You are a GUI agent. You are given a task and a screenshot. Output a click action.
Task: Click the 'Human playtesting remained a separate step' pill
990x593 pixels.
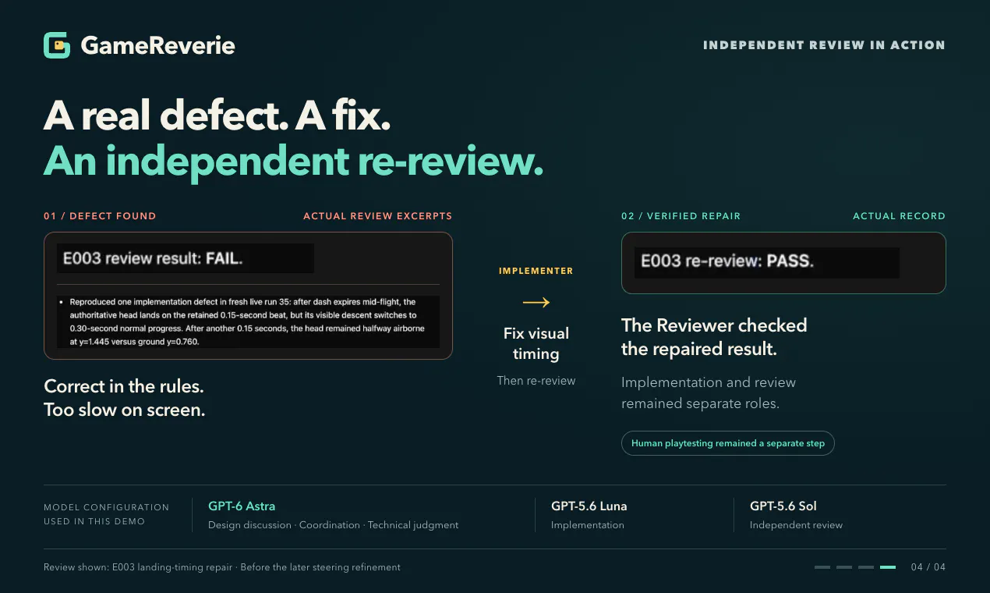tap(728, 443)
